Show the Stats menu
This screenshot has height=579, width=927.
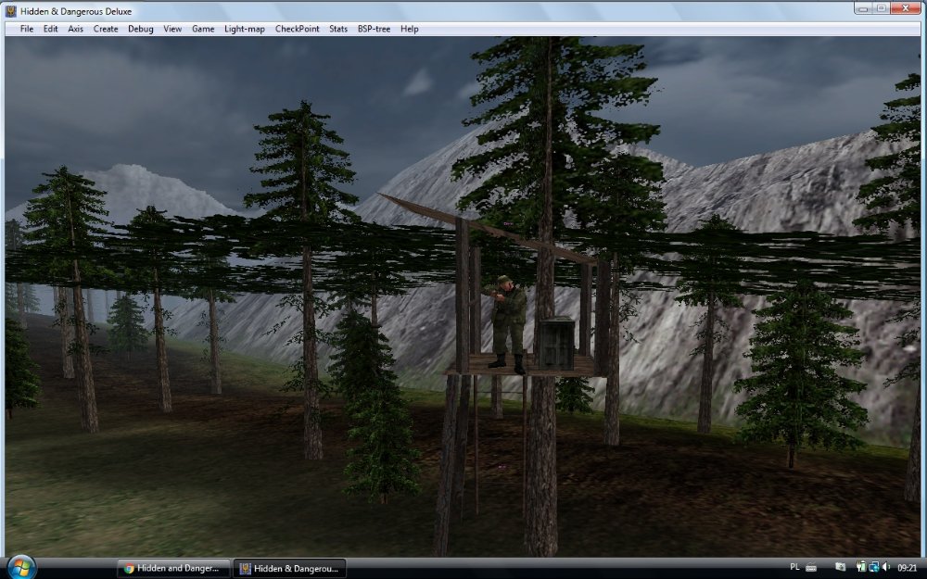pyautogui.click(x=338, y=29)
